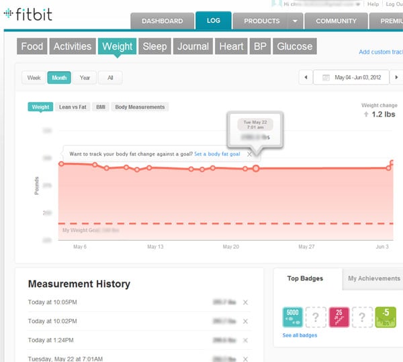Image resolution: width=403 pixels, height=362 pixels.
Task: Click the -5 lbs badge
Action: point(386,317)
